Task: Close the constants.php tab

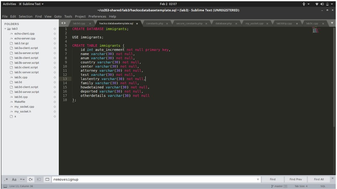Action: (x=167, y=24)
